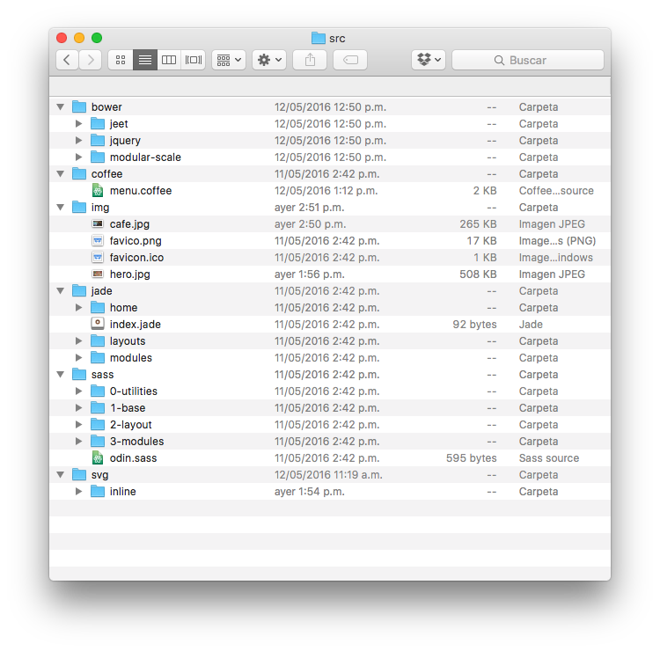Click the green zoom window button
Viewport: 660px width, 651px height.
tap(97, 38)
